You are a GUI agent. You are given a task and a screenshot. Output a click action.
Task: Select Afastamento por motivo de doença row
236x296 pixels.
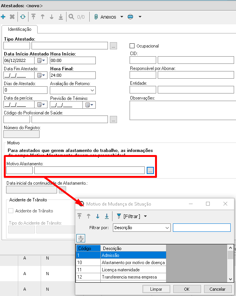pos(121,263)
